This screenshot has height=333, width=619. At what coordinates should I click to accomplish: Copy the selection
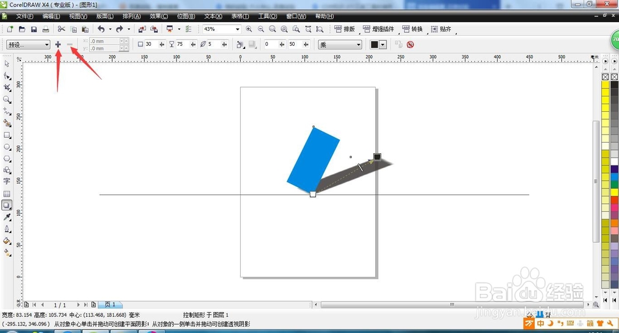click(74, 29)
